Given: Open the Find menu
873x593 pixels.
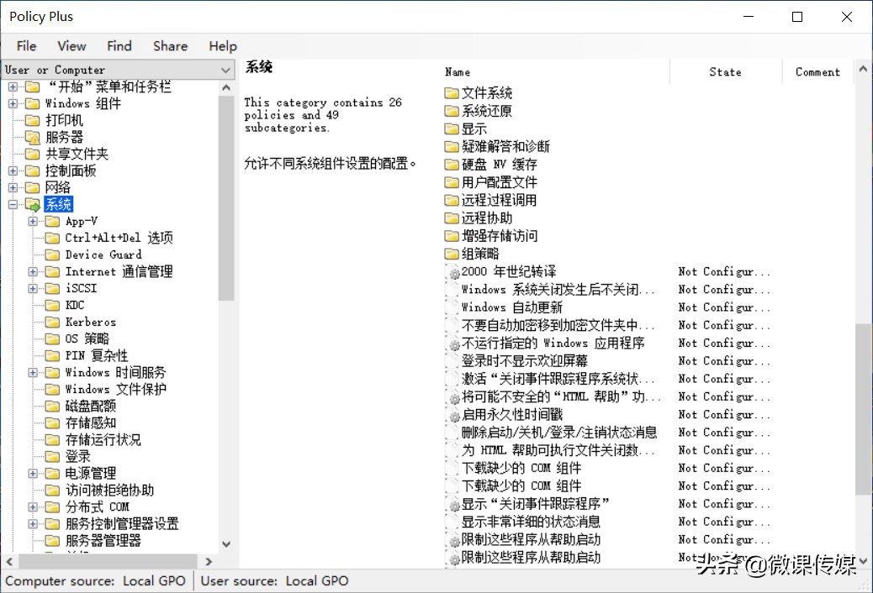Looking at the screenshot, I should click(119, 46).
